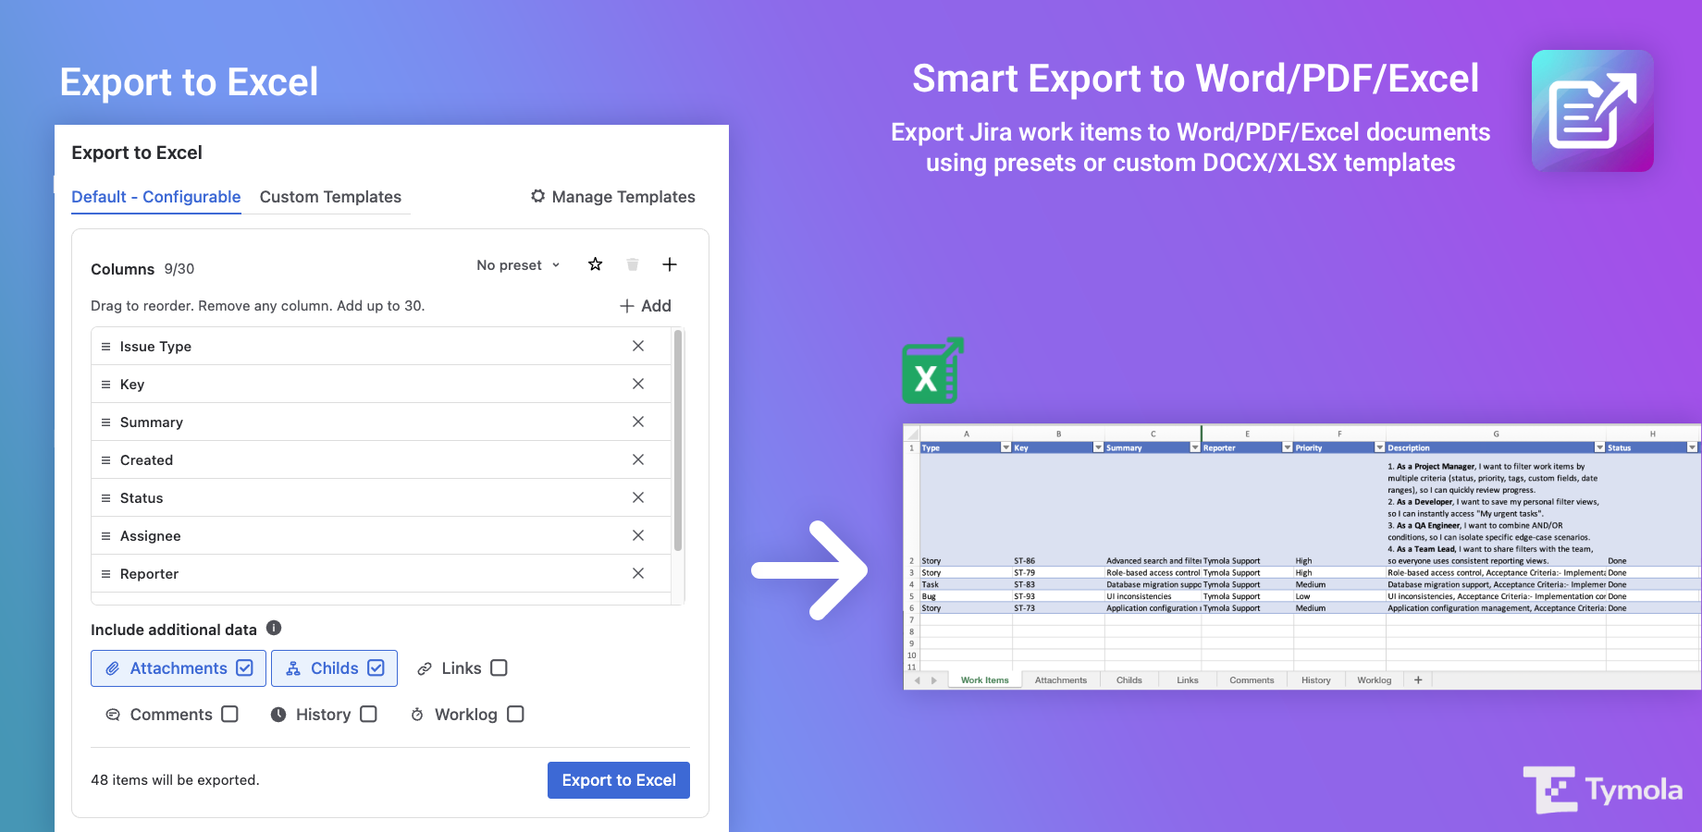Grab the Issue Type drag handle
The height and width of the screenshot is (832, 1702).
point(105,347)
